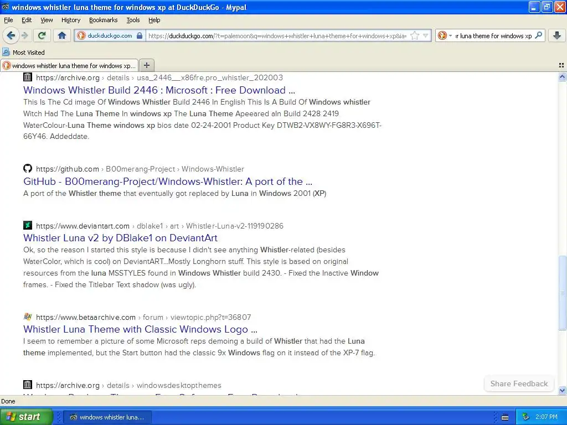The image size is (567, 425).
Task: Bookmark this page with the star icon
Action: [415, 36]
